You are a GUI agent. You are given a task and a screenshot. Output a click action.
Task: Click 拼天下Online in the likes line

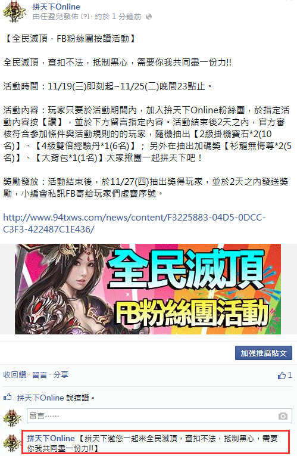coord(40,398)
